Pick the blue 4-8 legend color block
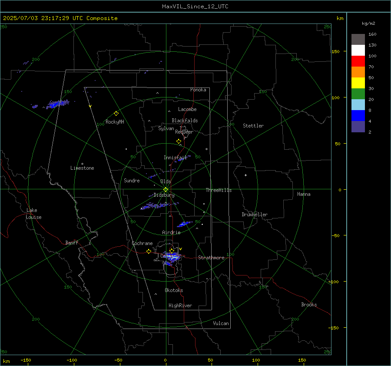The image size is (391, 366). [x=358, y=116]
